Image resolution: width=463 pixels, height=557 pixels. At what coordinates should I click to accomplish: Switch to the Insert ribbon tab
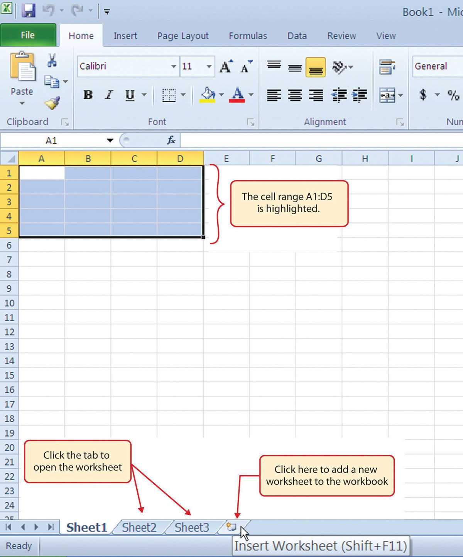click(125, 36)
